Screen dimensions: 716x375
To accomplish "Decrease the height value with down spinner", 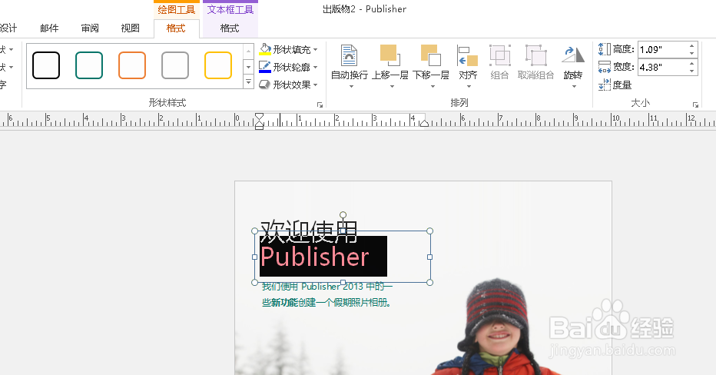I will [692, 54].
